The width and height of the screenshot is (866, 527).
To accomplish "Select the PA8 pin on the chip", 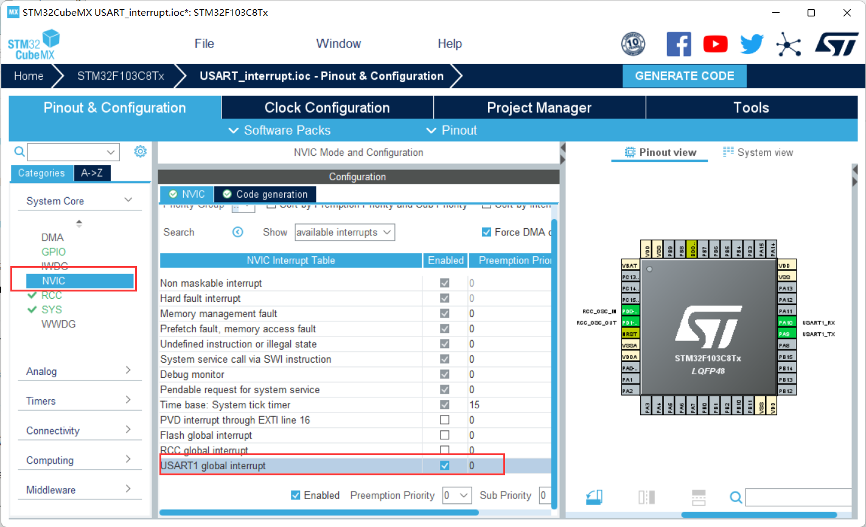I will point(787,346).
